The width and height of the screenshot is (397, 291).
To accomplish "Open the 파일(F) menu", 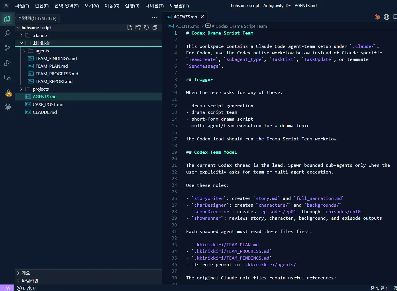I will pos(22,6).
